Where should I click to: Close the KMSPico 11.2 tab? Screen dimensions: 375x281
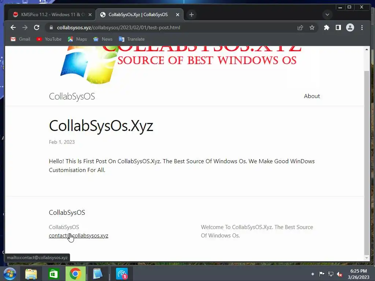point(90,15)
